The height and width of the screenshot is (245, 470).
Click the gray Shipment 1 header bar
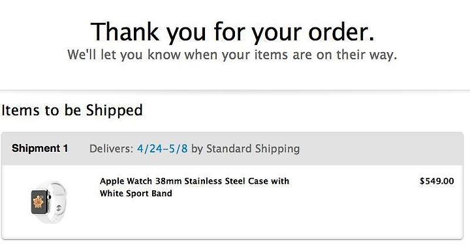tap(232, 149)
